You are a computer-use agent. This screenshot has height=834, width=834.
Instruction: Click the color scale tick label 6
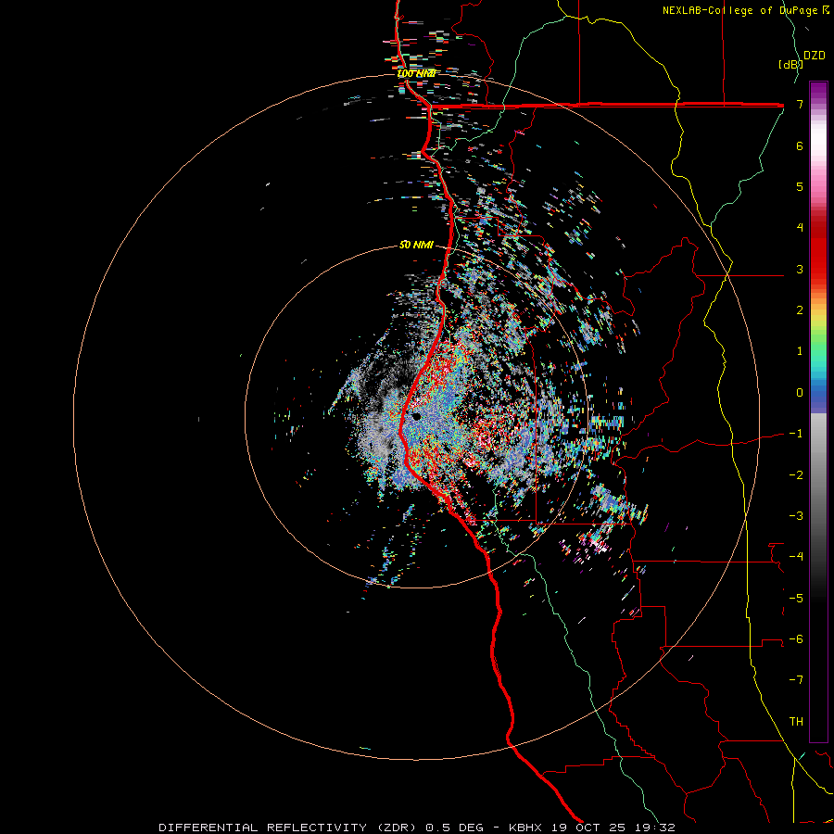click(800, 145)
